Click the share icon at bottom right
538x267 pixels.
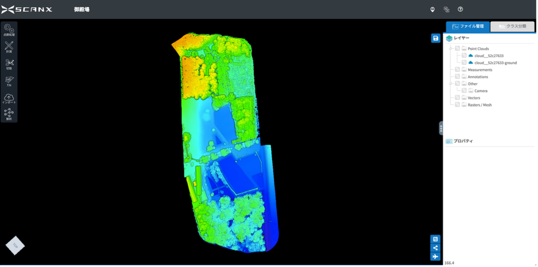435,248
